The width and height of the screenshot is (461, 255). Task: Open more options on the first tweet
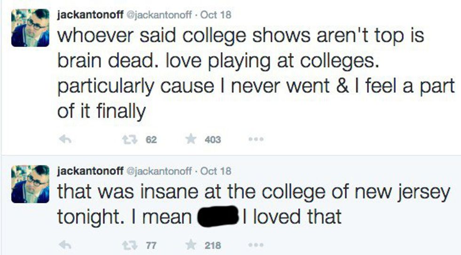256,139
